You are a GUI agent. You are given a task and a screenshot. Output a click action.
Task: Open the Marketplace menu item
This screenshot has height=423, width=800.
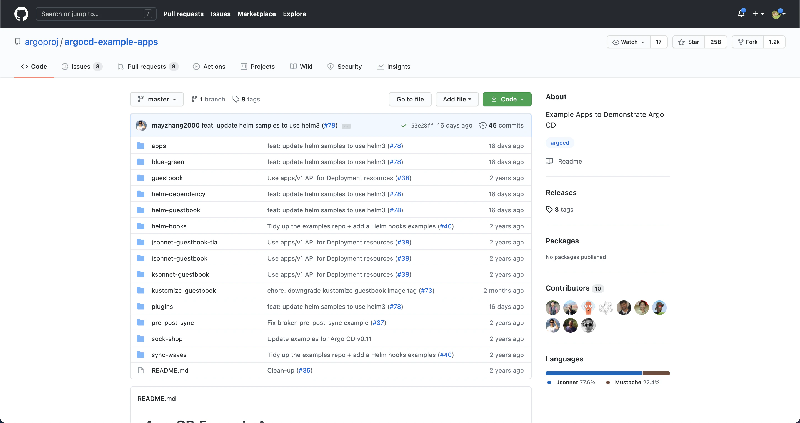256,14
